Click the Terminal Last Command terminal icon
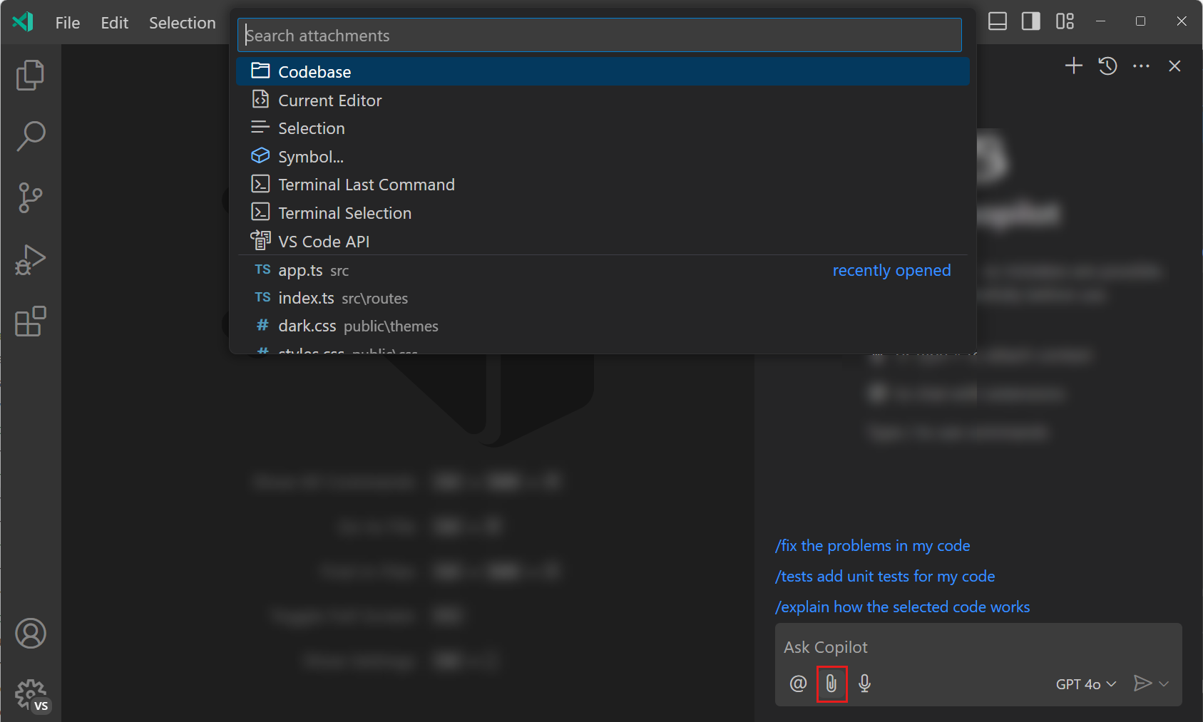 click(x=260, y=184)
